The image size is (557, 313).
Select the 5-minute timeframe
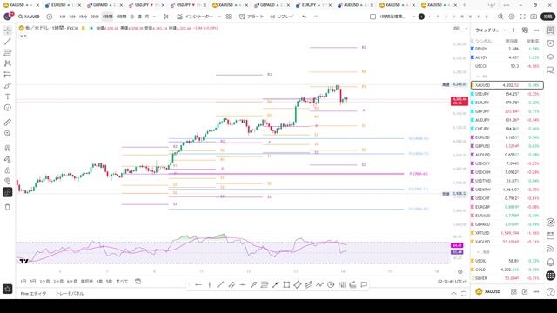(72, 17)
